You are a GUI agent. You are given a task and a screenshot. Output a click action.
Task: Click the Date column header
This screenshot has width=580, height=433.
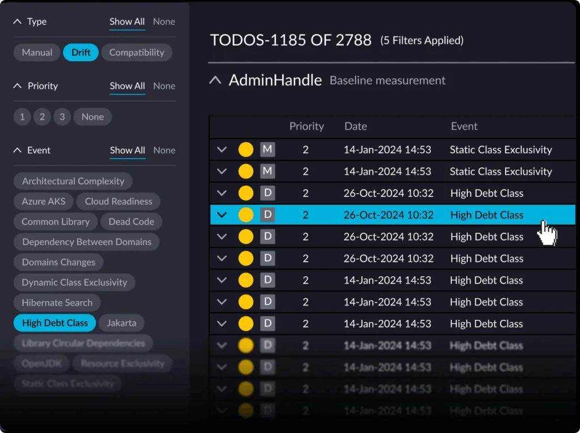point(356,126)
